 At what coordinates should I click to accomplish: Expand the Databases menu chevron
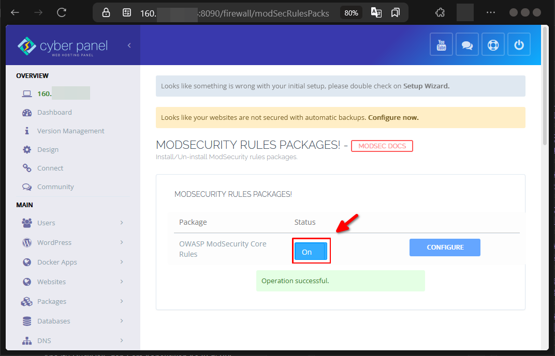pyautogui.click(x=121, y=321)
